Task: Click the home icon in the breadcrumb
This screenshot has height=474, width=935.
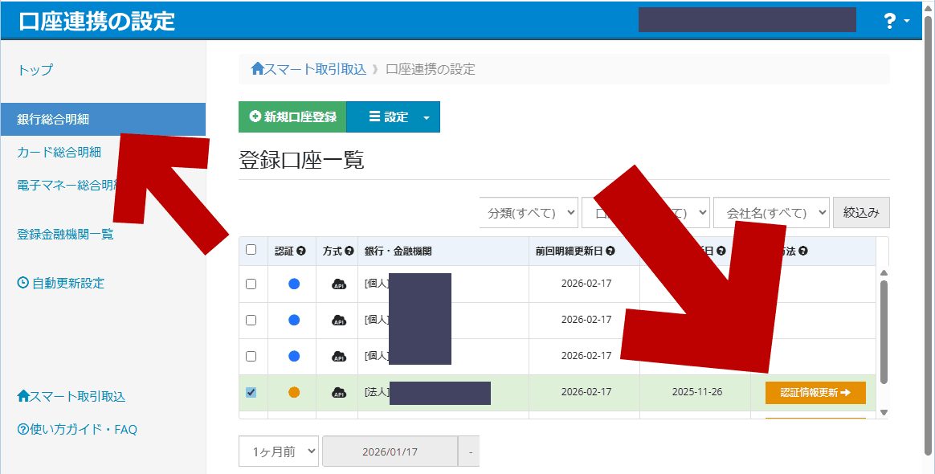Action: 258,69
